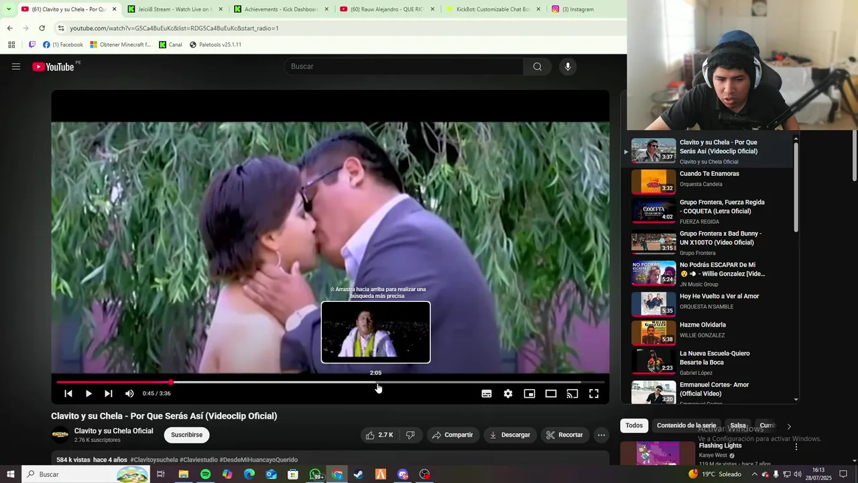Start voice search with microphone icon
The image size is (858, 483).
click(x=568, y=66)
